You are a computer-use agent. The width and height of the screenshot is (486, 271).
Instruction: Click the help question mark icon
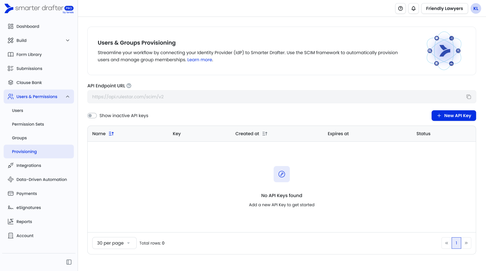click(x=400, y=8)
